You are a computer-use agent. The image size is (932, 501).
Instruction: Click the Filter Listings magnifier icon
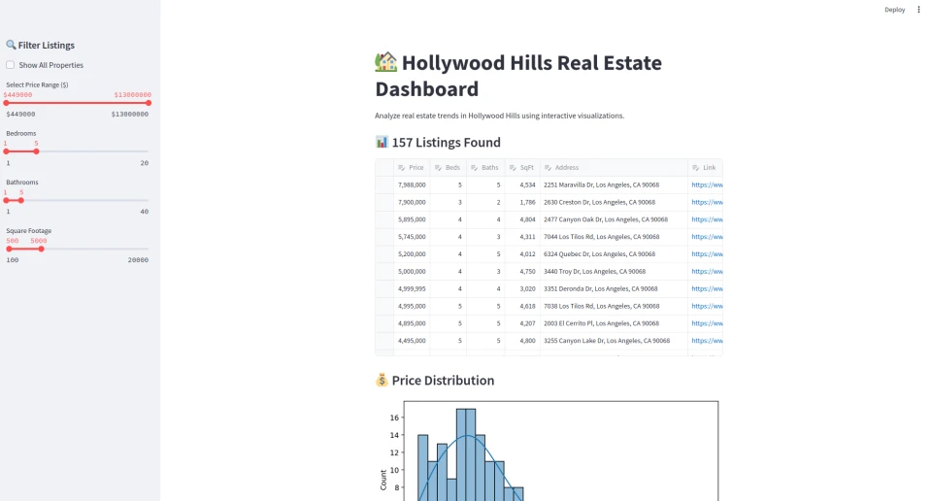[11, 45]
